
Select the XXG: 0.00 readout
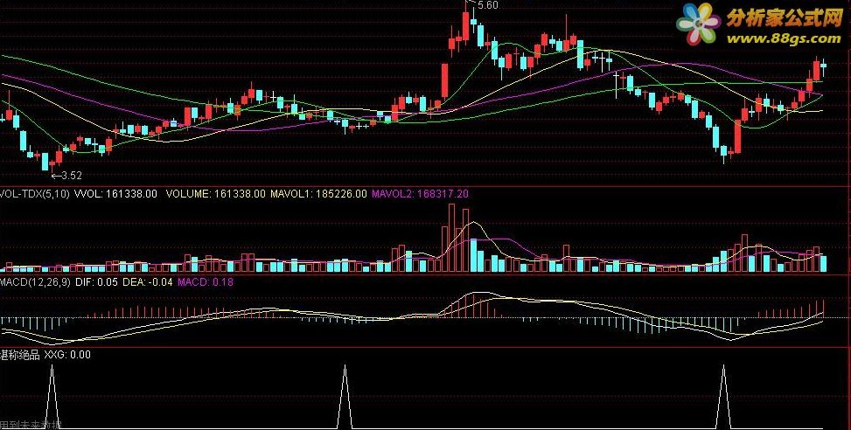66,355
